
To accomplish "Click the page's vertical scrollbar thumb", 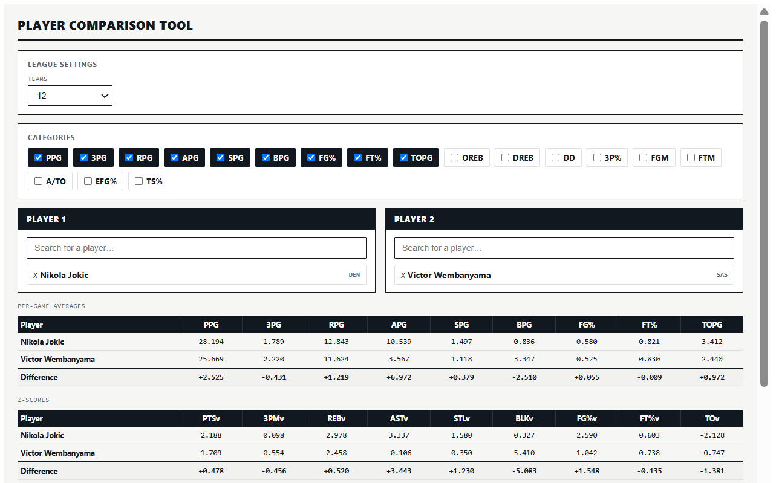I will click(764, 203).
